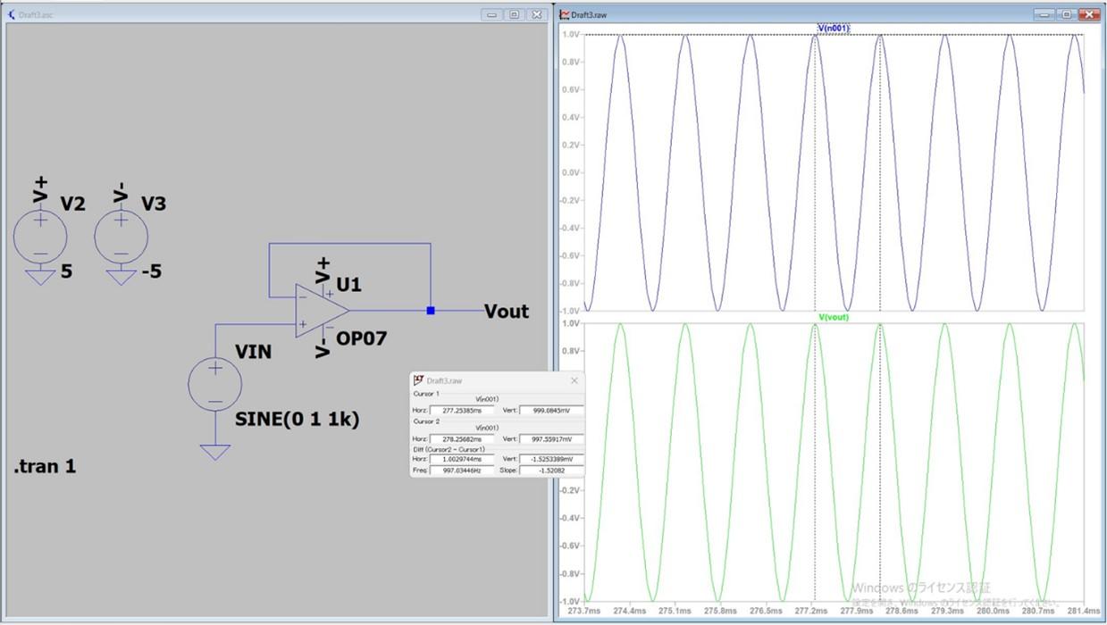Screen dimensions: 1107x625
Task: Click the OP07 op-amp symbol U1
Action: [x=320, y=311]
